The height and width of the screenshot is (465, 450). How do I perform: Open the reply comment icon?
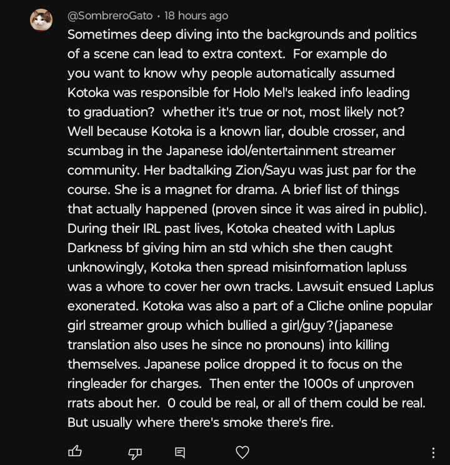coord(180,452)
